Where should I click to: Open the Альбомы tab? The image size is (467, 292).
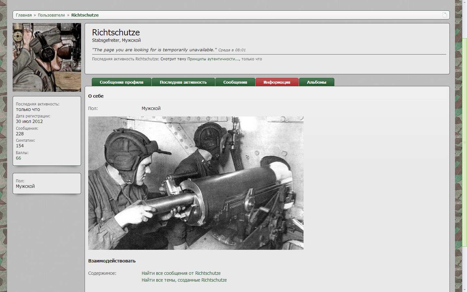point(317,82)
